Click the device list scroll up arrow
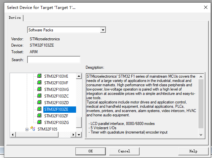Viewport: 212px width, 158px height. point(79,76)
